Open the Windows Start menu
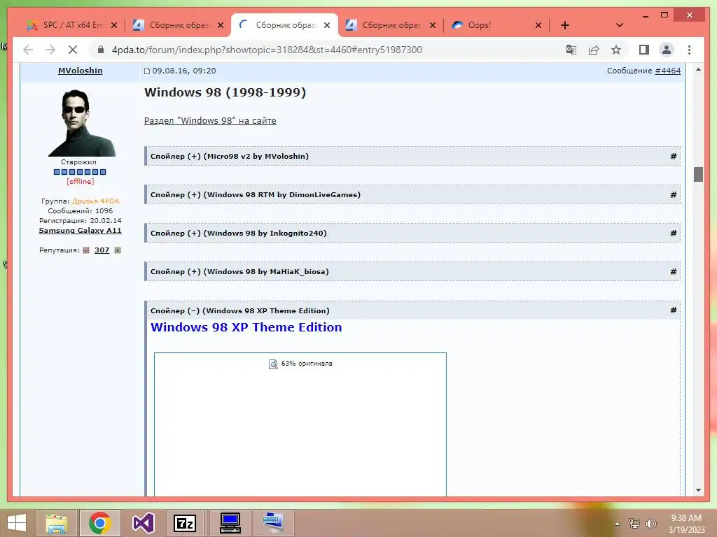This screenshot has width=717, height=537. tap(17, 523)
